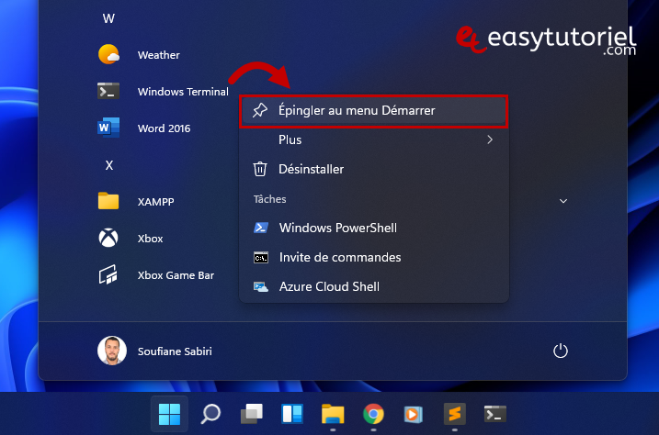
Task: Click the Windows PowerShell icon
Action: tap(261, 228)
